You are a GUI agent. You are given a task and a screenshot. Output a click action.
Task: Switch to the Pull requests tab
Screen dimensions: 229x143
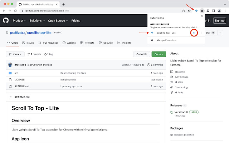48,43
